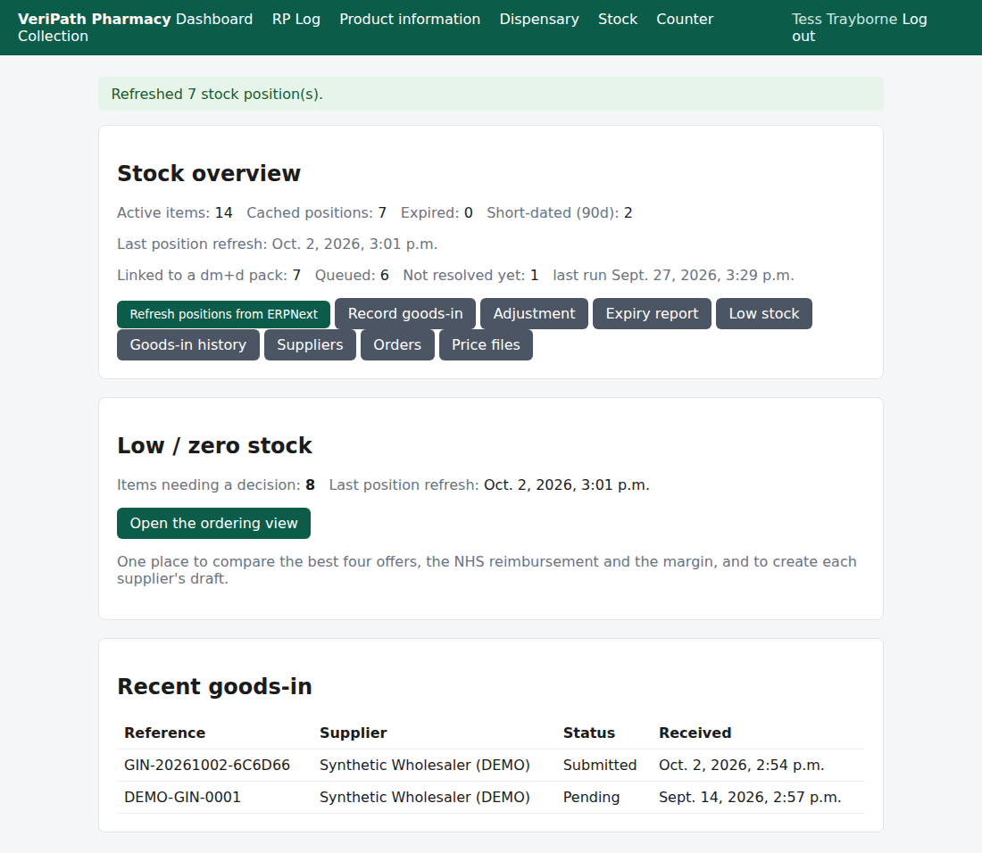Click 'Linked to a dm+d pack: 7'
Screen dimensions: 982x853
coord(209,276)
